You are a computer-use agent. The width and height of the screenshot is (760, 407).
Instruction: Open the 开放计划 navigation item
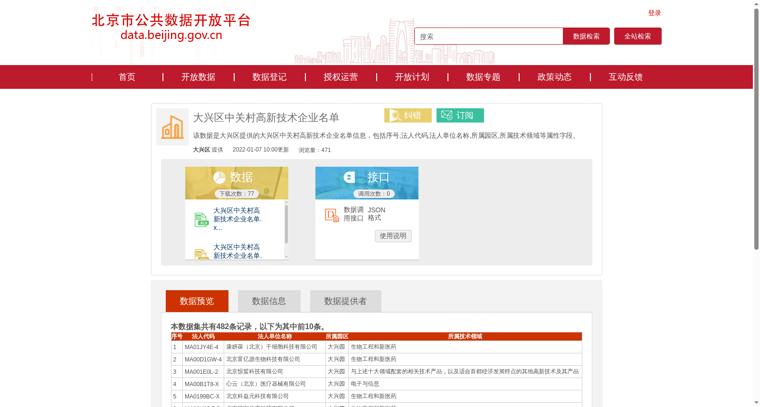[x=412, y=77]
